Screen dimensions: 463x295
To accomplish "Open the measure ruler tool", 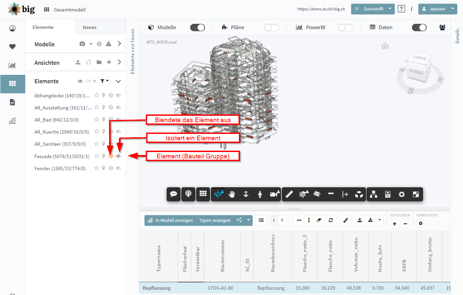I will pyautogui.click(x=289, y=194).
